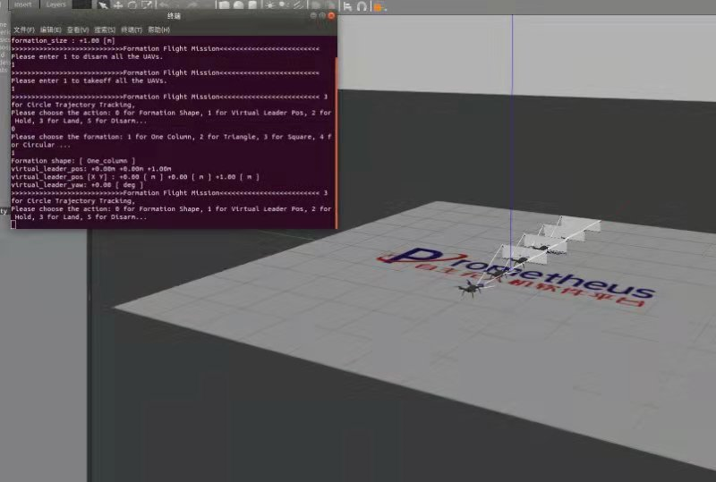Click the redo arrow in Gazebo toolbar

pyautogui.click(x=192, y=5)
